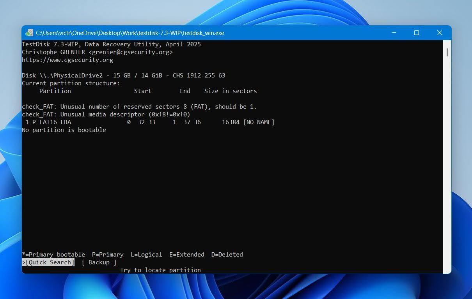Viewport: 472px width, 299px height.
Task: Click the reserved sectors warning line
Action: tap(139, 107)
